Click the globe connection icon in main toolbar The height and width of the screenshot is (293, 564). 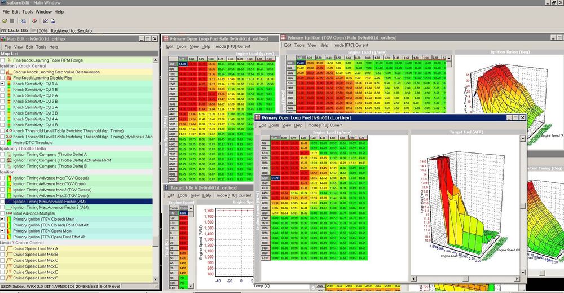(23, 21)
